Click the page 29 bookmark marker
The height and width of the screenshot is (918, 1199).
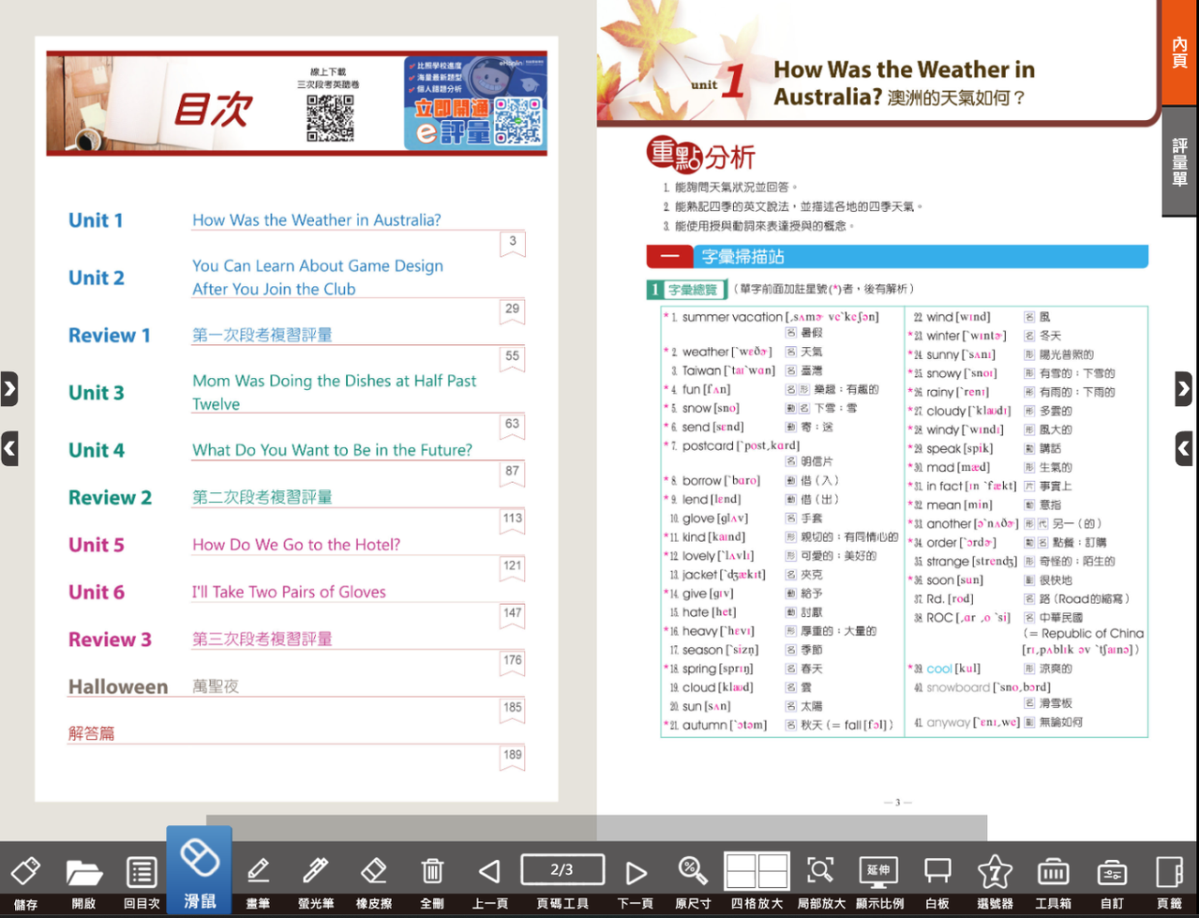coord(512,310)
